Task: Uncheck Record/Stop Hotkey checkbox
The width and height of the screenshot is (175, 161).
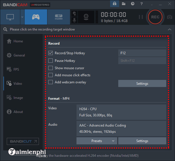Action: point(51,53)
